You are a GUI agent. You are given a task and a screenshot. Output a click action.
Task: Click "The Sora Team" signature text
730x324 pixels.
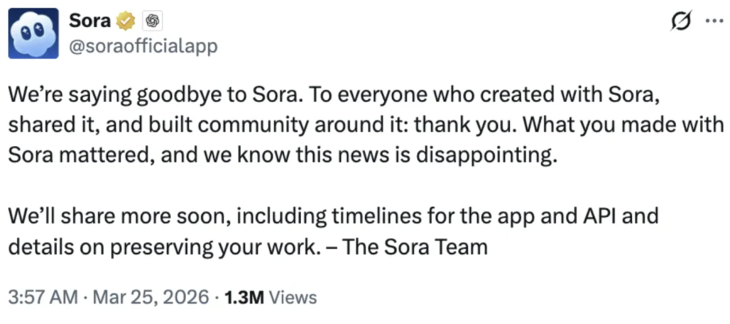(415, 247)
